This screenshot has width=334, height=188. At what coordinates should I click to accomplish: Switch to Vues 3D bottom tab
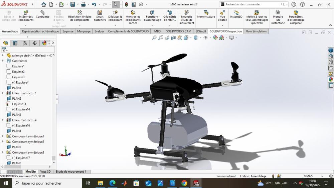click(x=45, y=172)
